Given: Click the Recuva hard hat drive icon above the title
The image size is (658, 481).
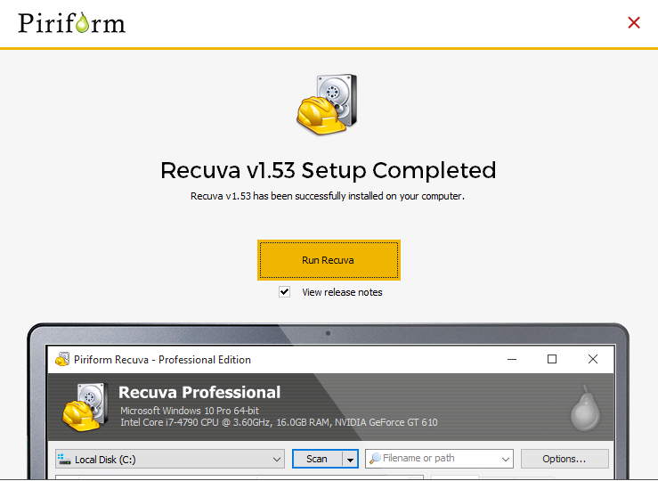Looking at the screenshot, I should [328, 104].
